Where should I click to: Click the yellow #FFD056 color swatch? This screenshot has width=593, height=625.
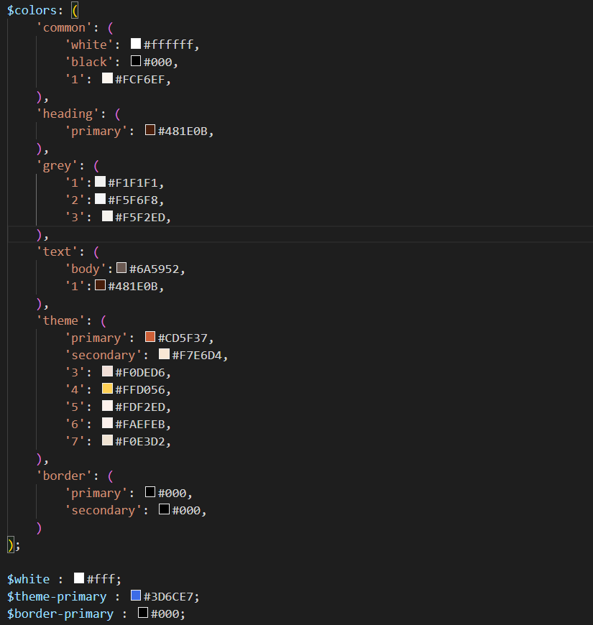pyautogui.click(x=107, y=389)
